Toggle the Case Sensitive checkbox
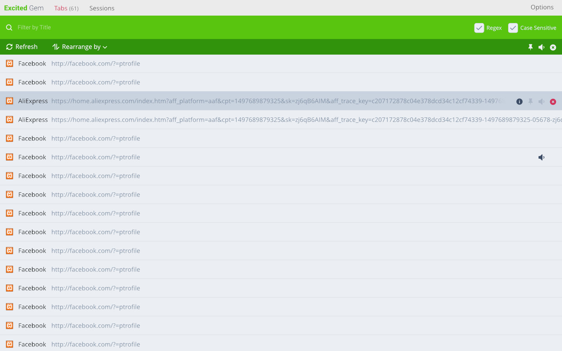The height and width of the screenshot is (351, 562). click(513, 28)
